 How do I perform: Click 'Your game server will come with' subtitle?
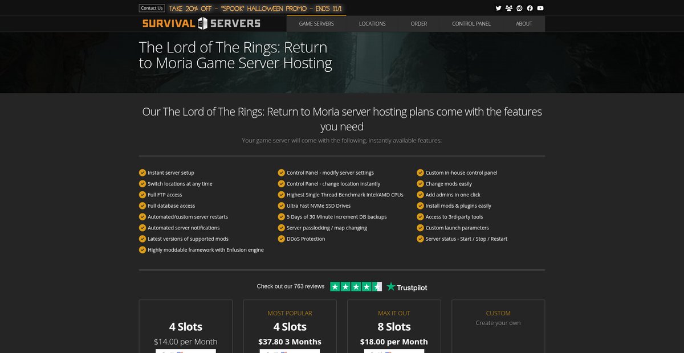point(342,140)
